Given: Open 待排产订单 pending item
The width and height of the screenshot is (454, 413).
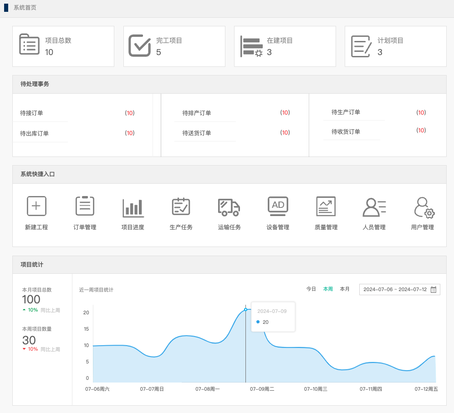Looking at the screenshot, I should point(197,113).
